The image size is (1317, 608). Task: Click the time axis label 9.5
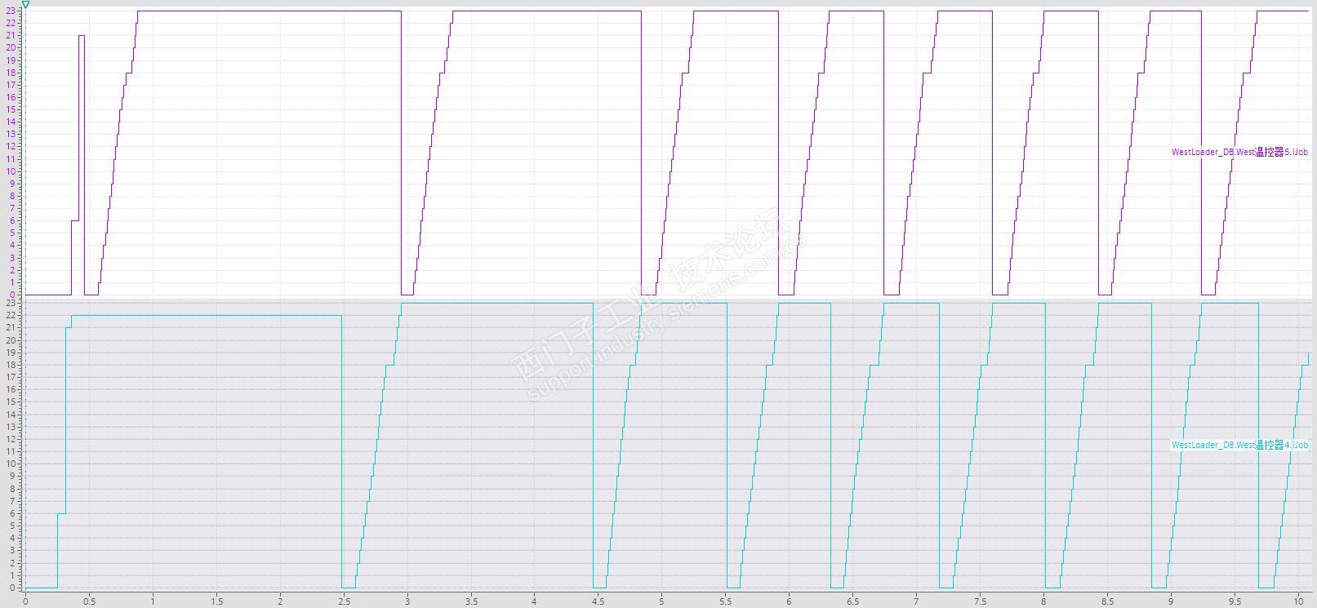point(1235,601)
